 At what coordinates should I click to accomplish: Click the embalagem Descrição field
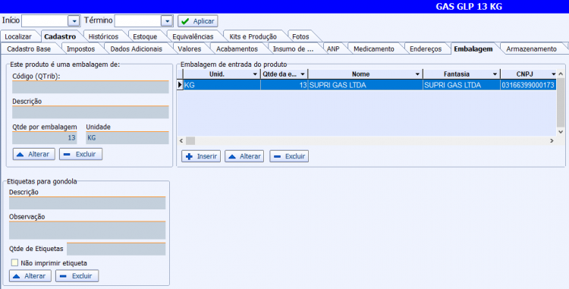click(x=90, y=112)
